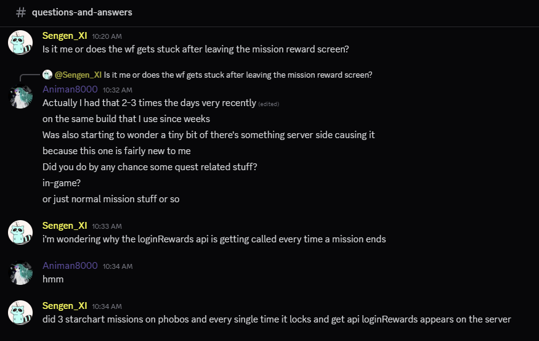The width and height of the screenshot is (539, 341).
Task: Click the Sengen_XI username at 10:20 AM
Action: tap(65, 36)
